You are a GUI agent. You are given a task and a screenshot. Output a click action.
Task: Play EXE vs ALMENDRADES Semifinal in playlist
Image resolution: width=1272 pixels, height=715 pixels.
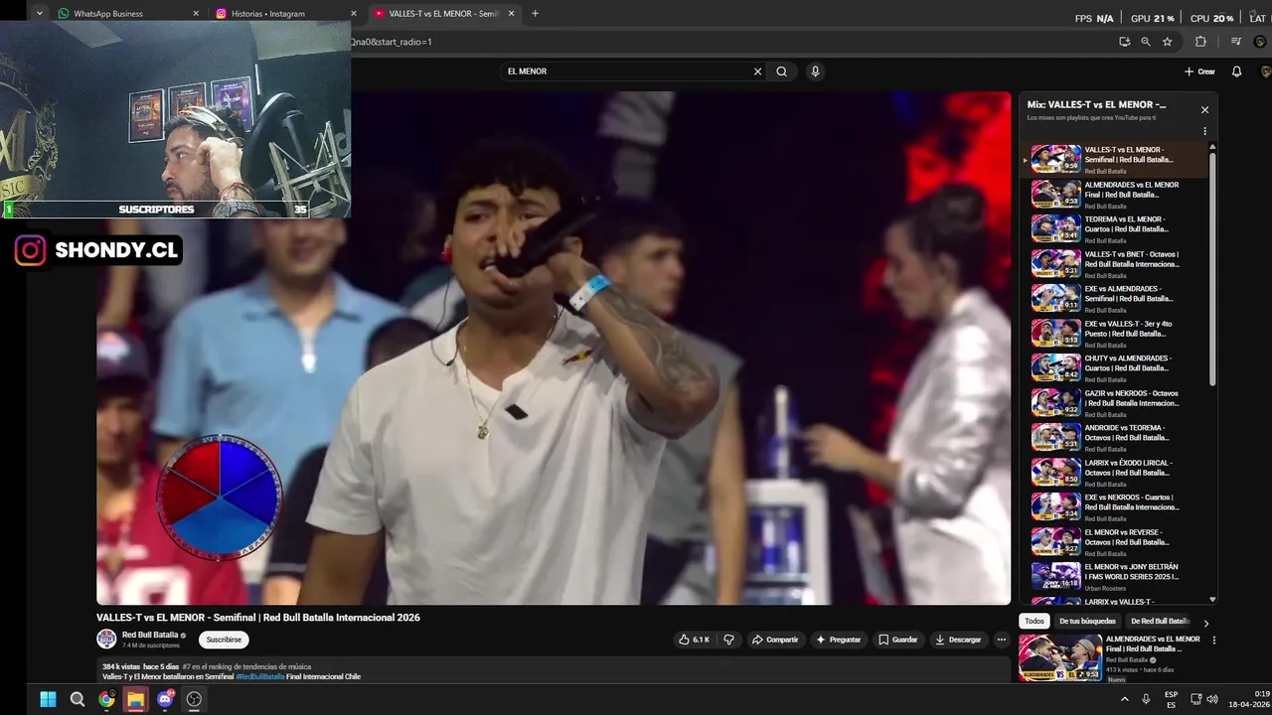tap(1114, 298)
